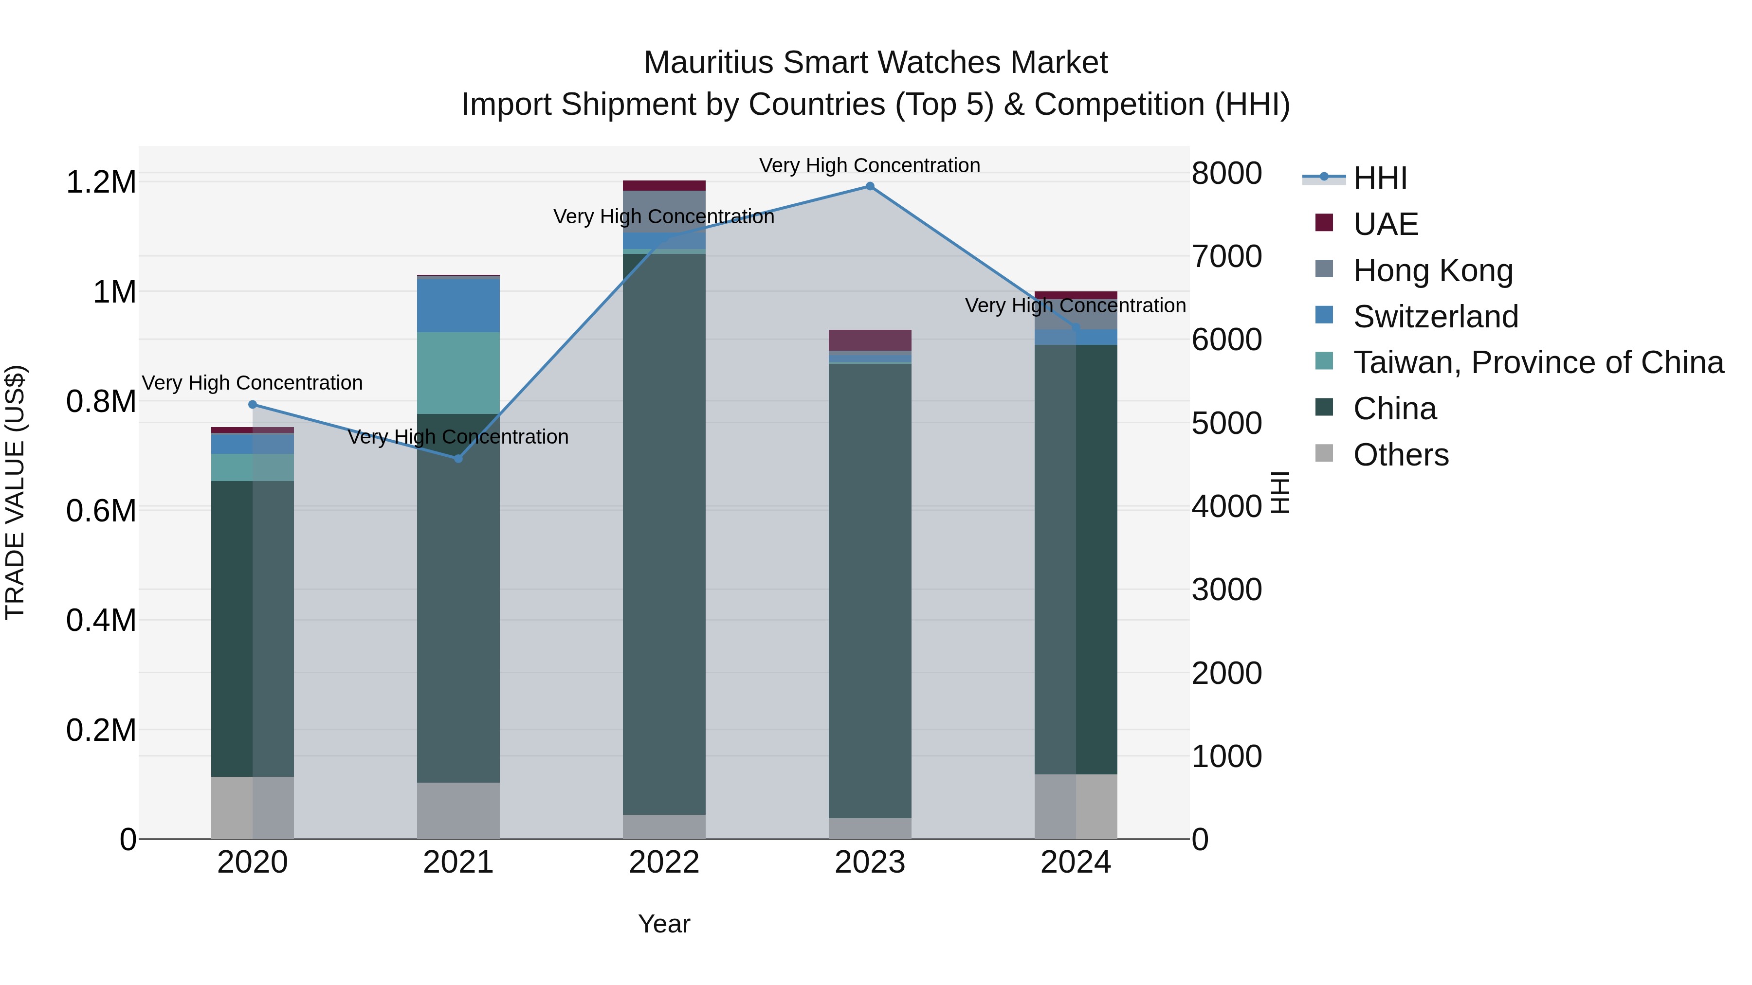Toggle the Switzerland legend entry
Image resolution: width=1752 pixels, height=985 pixels.
[1417, 317]
